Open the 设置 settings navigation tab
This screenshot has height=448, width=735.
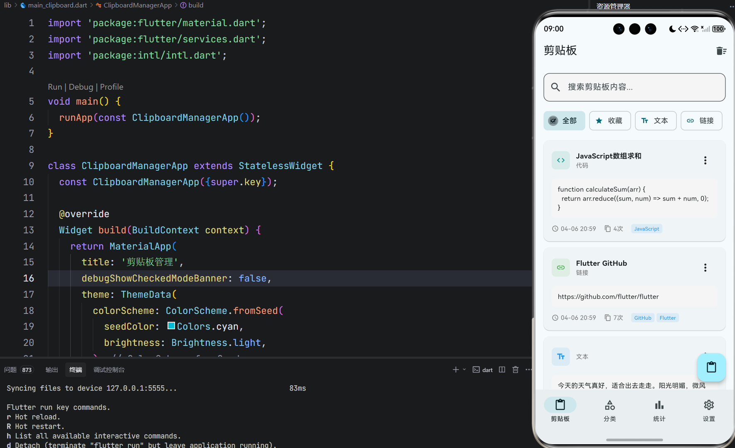pyautogui.click(x=709, y=410)
